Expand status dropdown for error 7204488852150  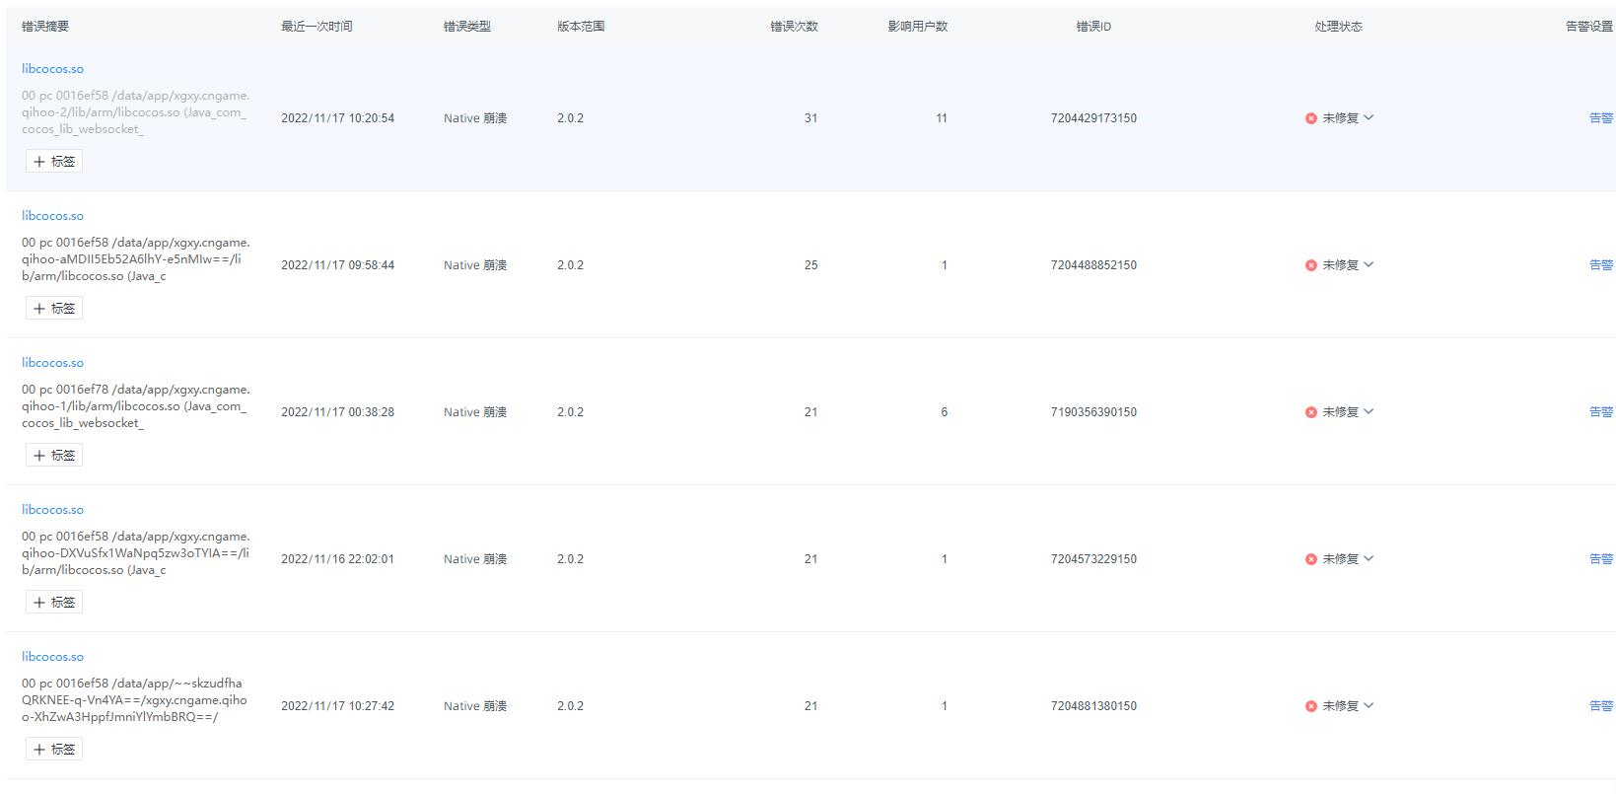coord(1369,265)
